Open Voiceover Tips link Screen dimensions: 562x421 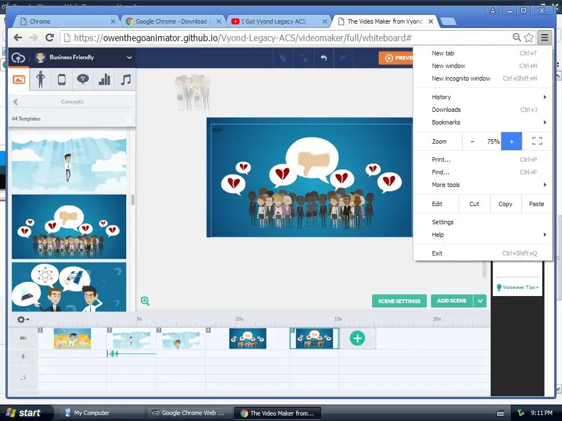[x=518, y=287]
